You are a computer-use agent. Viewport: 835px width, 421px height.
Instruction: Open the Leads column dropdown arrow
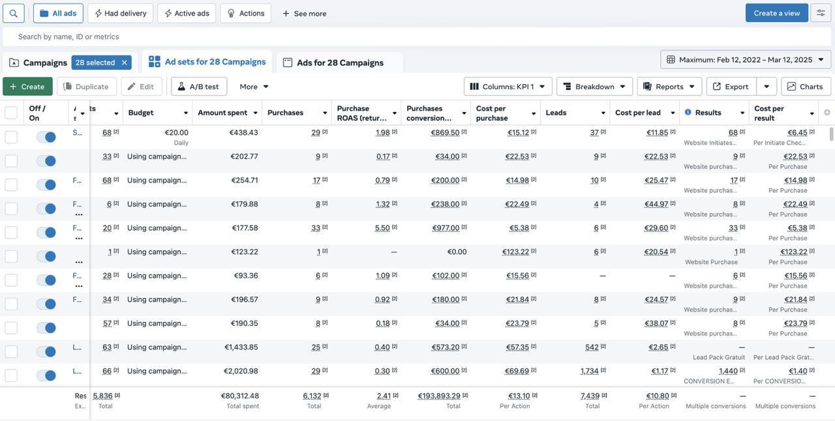(x=603, y=113)
